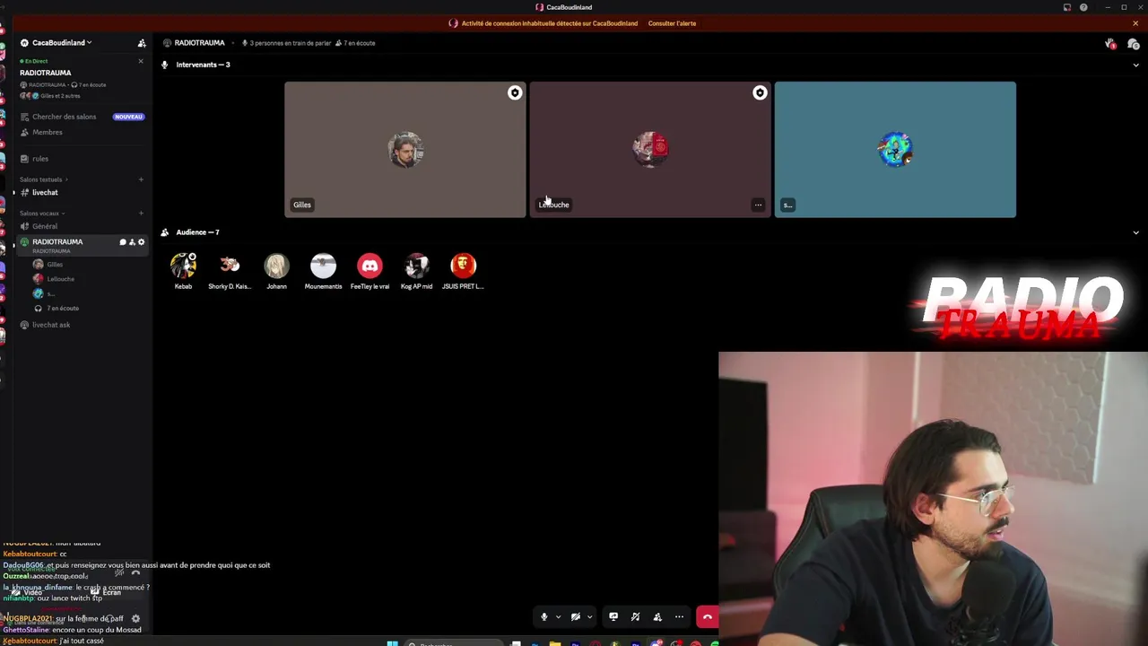Click the Intervenants microphone icon

[x=164, y=65]
